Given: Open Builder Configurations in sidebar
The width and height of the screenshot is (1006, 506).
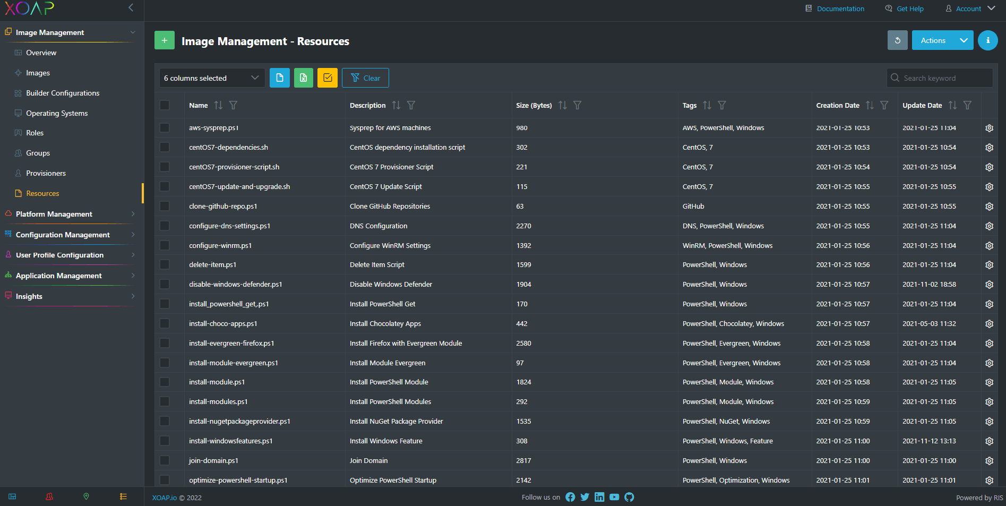Looking at the screenshot, I should pos(63,93).
